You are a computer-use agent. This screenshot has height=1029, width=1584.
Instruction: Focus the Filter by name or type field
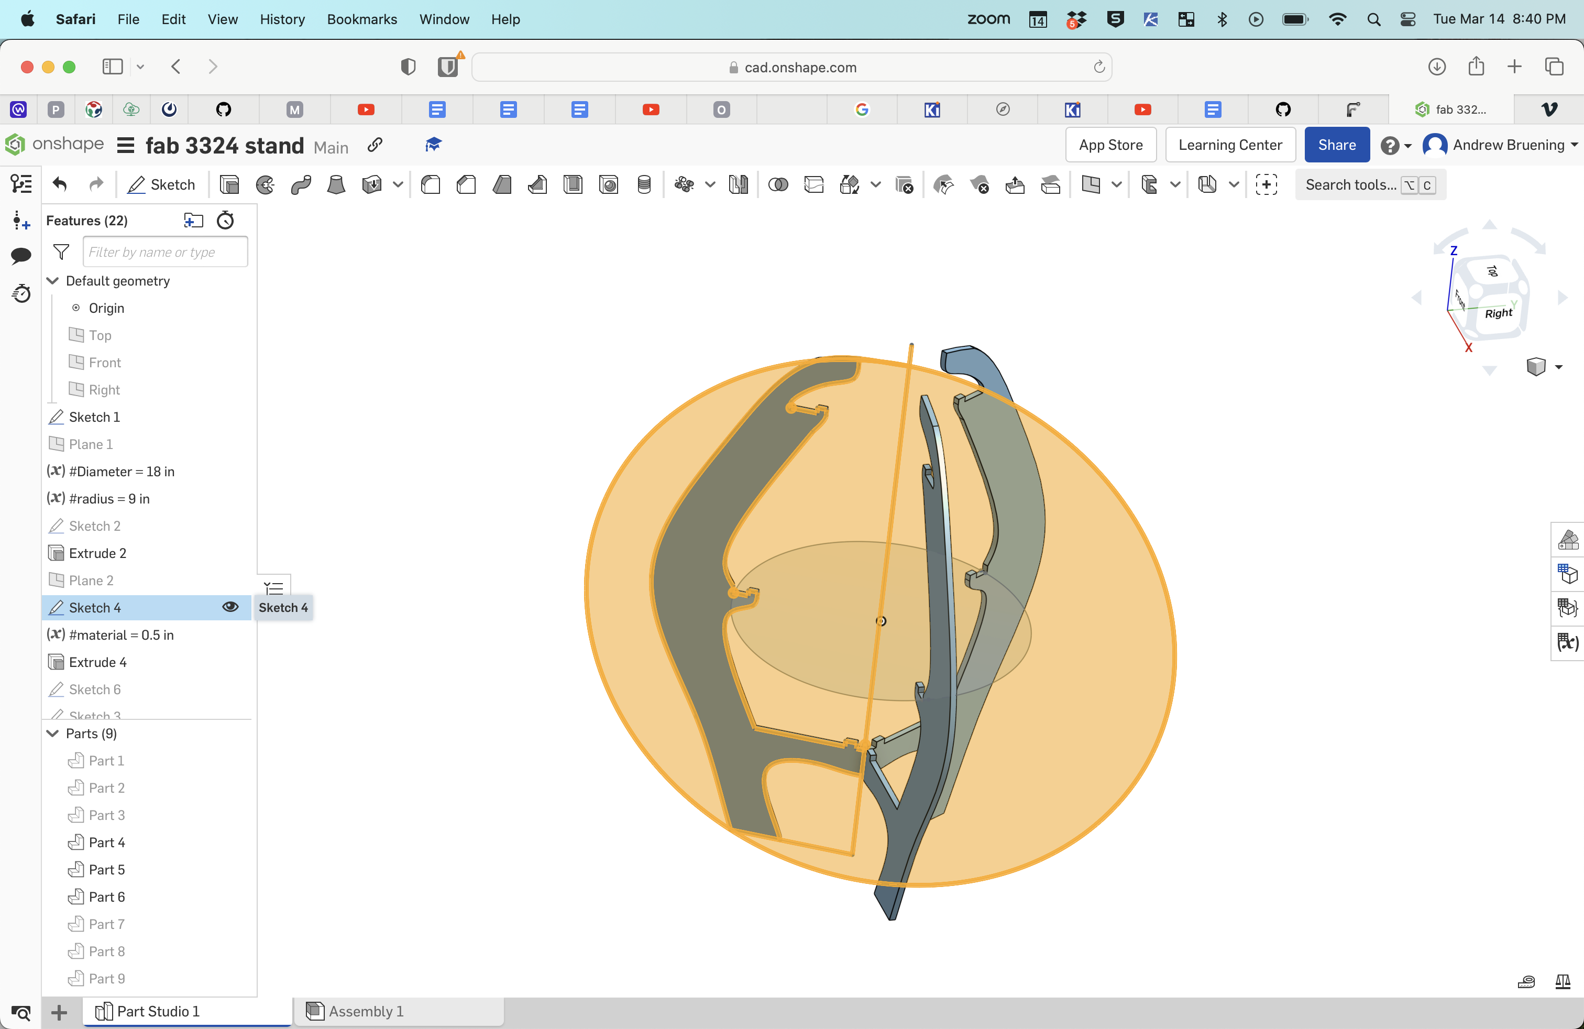(165, 252)
